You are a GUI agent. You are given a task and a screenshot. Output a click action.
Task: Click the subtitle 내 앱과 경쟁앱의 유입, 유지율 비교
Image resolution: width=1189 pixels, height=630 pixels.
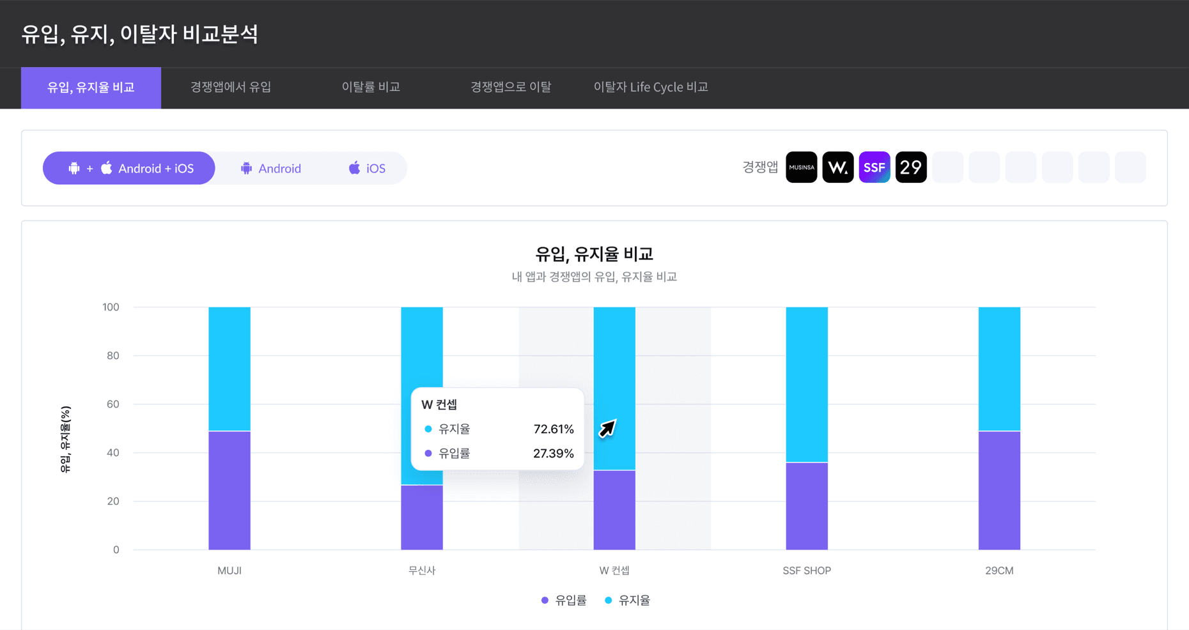pos(594,277)
